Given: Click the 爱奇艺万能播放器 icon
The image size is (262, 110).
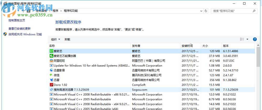Looking at the screenshot, I should pyautogui.click(x=51, y=56).
